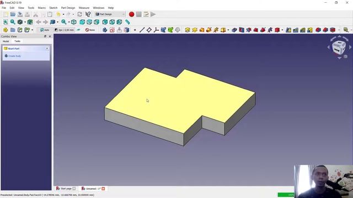The width and height of the screenshot is (353, 198).
Task: Click the navigation cube in viewport
Action: (x=339, y=48)
